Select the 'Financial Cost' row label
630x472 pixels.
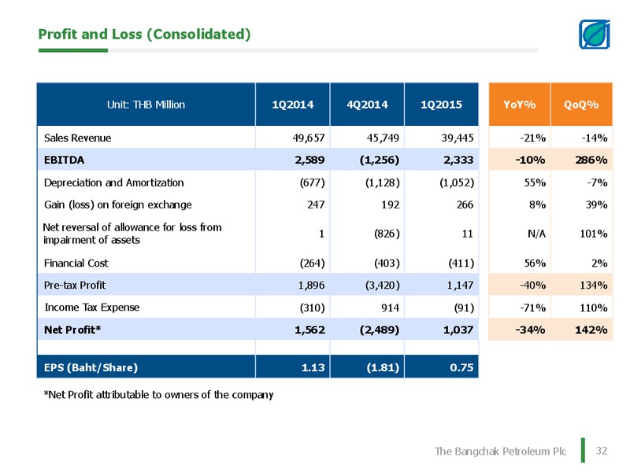tap(76, 264)
